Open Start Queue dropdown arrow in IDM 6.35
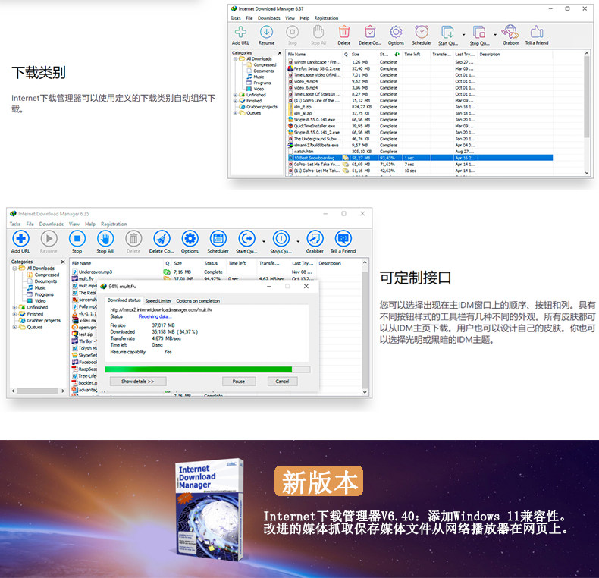The width and height of the screenshot is (599, 578). (x=264, y=242)
